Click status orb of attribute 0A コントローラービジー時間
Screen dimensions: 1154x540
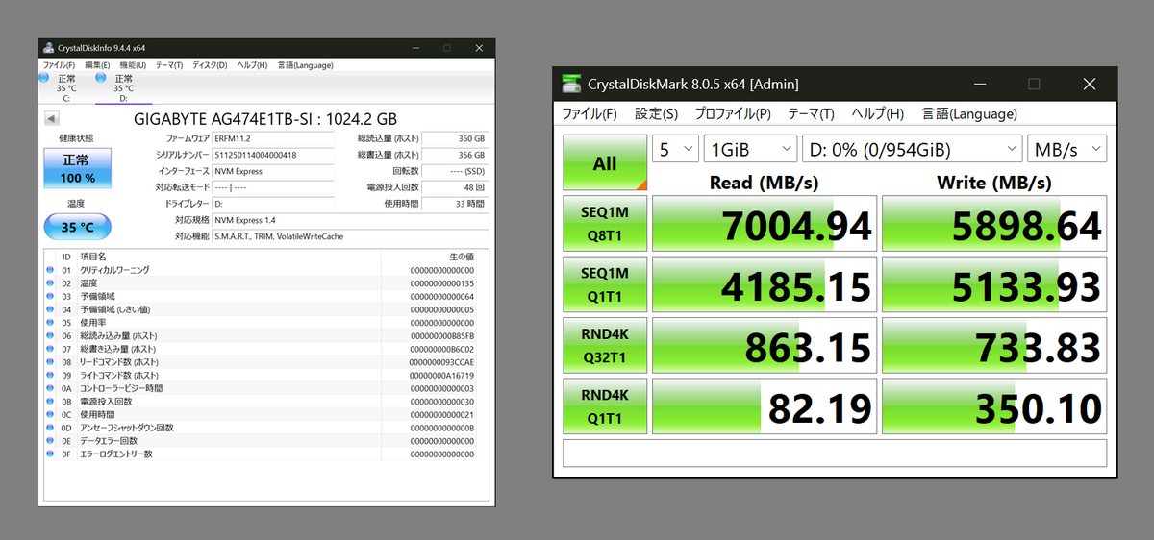click(x=51, y=388)
